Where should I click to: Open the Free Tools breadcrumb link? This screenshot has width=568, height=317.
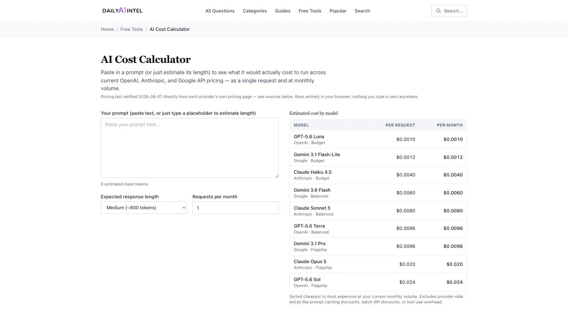131,29
